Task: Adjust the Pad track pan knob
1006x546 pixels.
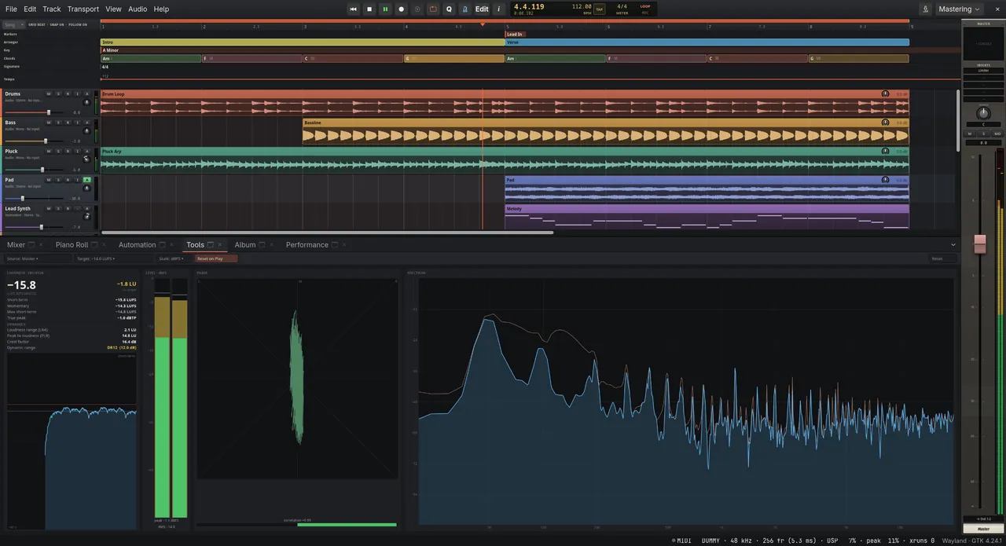Action: pos(86,189)
